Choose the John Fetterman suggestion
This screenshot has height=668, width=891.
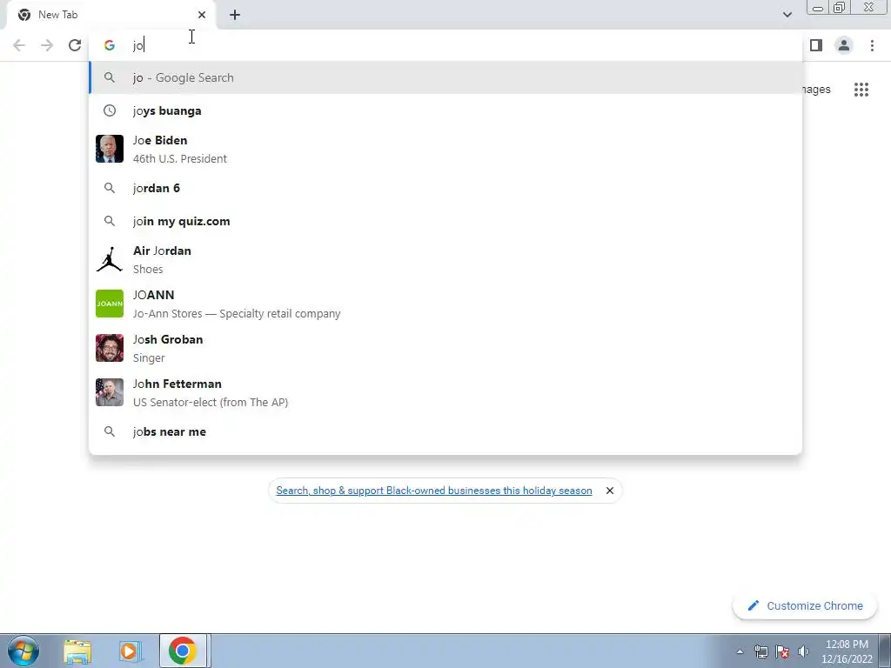click(445, 392)
